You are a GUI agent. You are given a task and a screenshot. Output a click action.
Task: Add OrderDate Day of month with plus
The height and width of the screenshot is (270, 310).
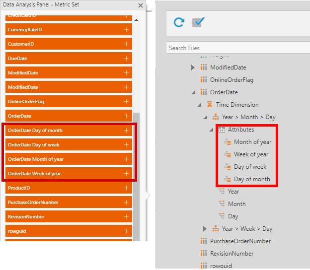tap(126, 131)
